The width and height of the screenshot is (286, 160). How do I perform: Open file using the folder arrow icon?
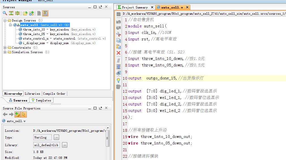25,13
